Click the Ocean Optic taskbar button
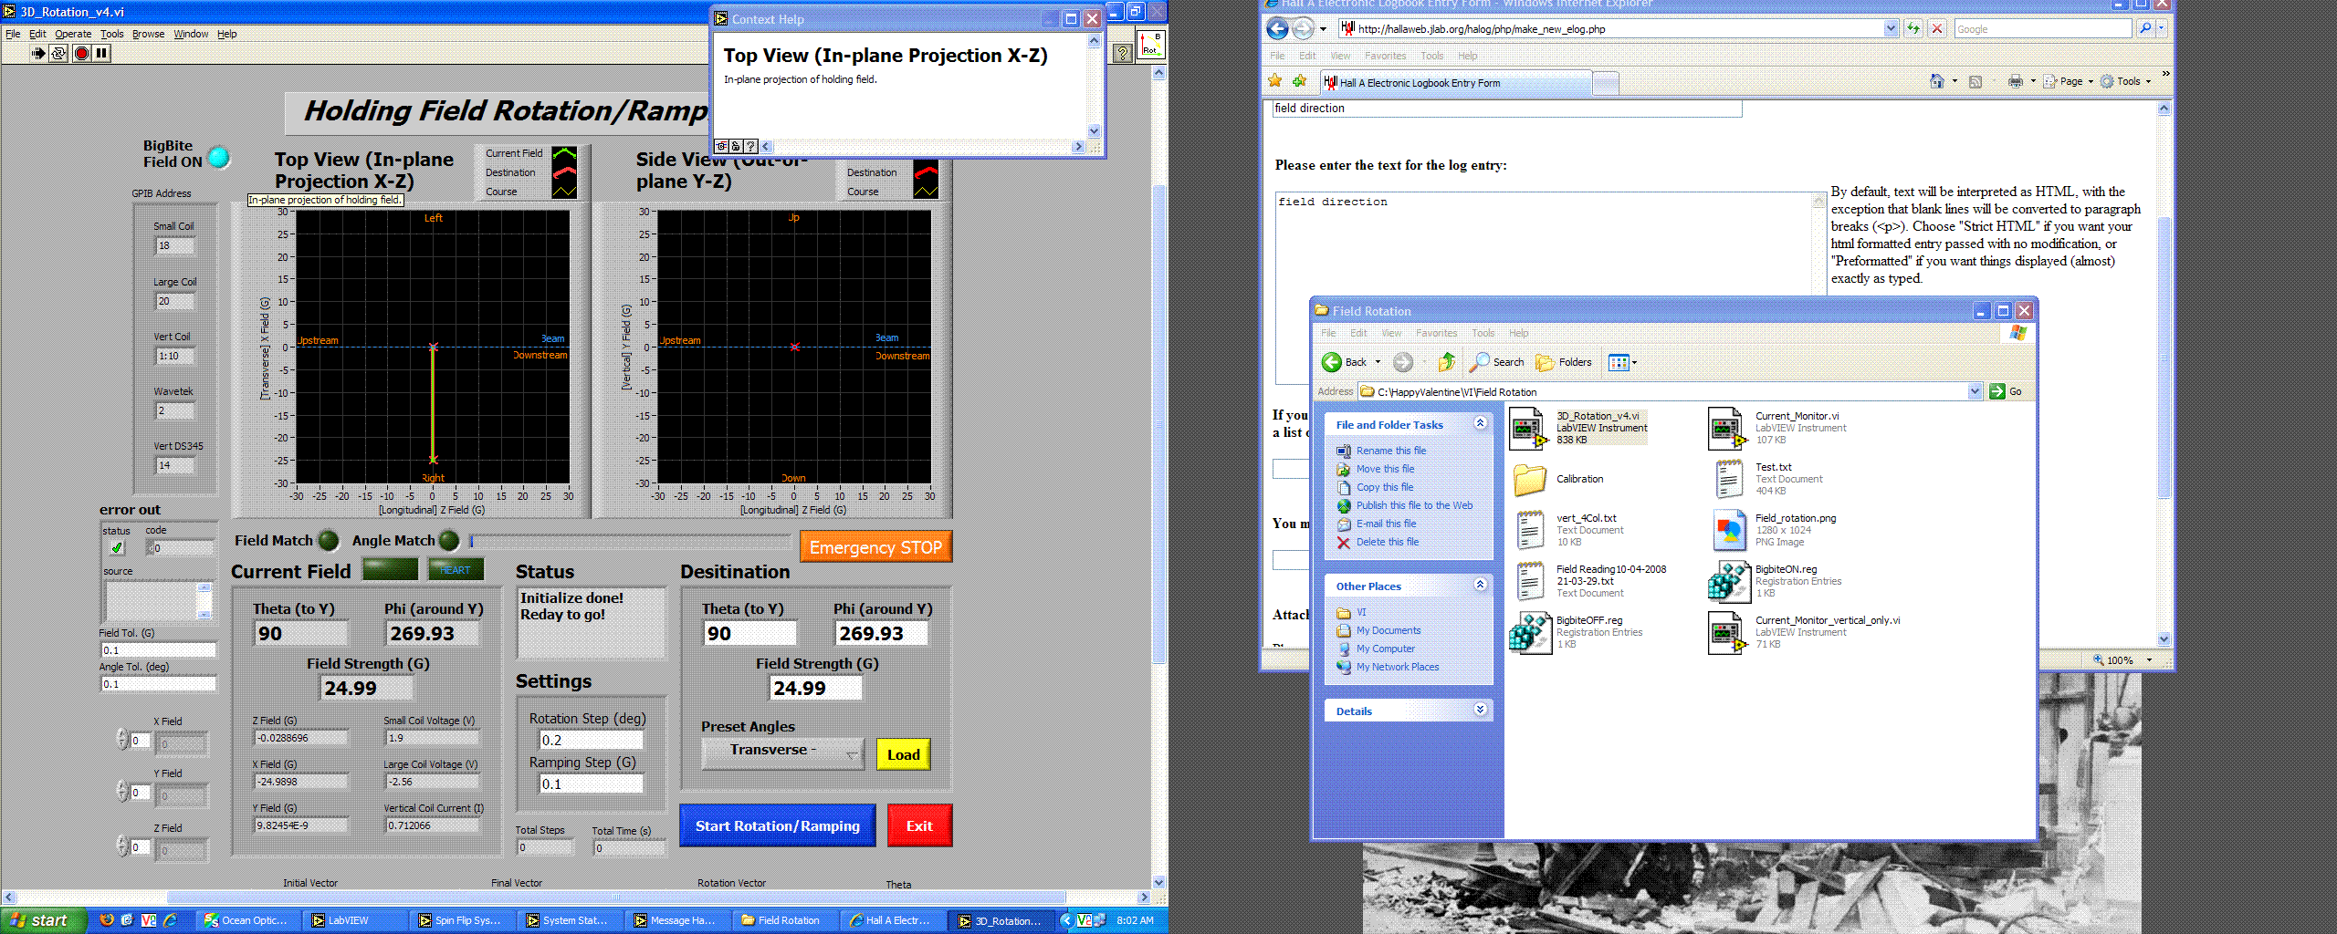Screen dimensions: 2337x934 point(248,920)
